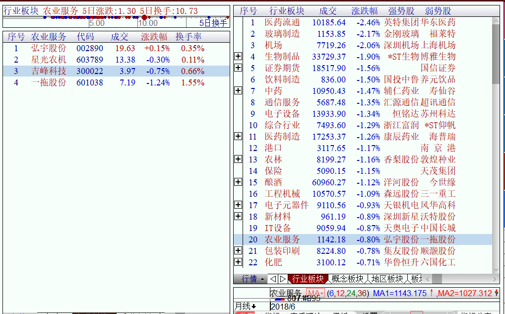505x314 pixels.
Task: Select the 吉峰科技 stock row
Action: 116,71
